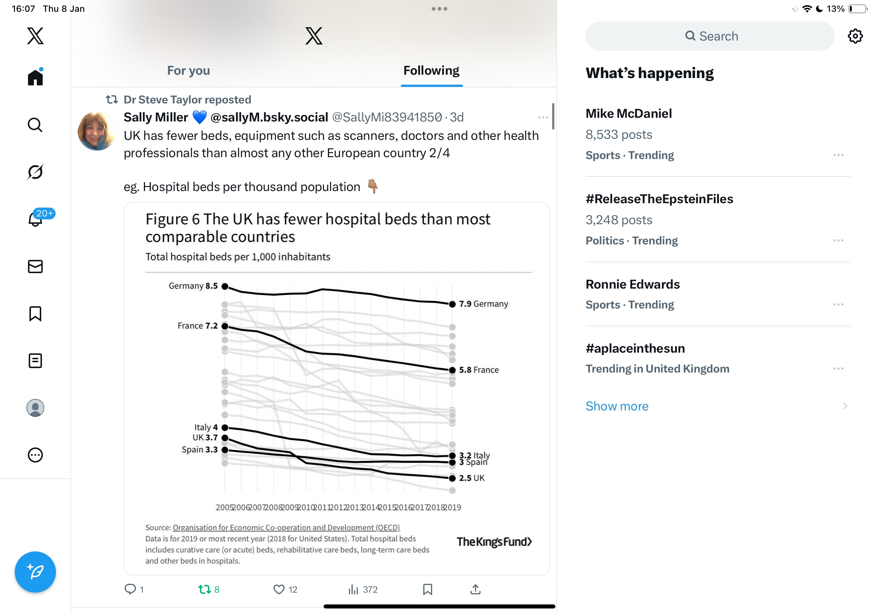The width and height of the screenshot is (879, 614).
Task: Open the Lists icon in sidebar
Action: [x=35, y=361]
